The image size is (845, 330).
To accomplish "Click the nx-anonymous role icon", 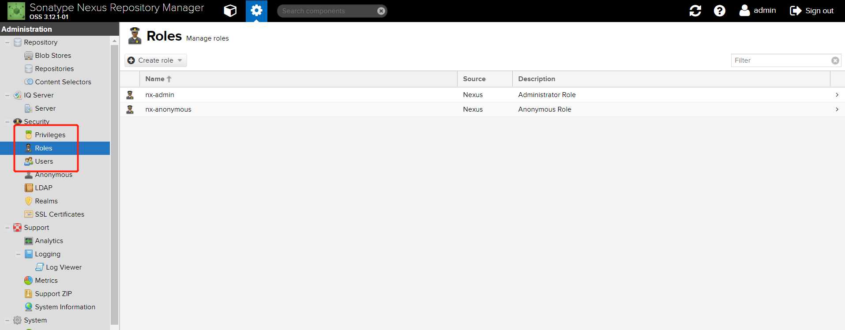I will pyautogui.click(x=130, y=109).
